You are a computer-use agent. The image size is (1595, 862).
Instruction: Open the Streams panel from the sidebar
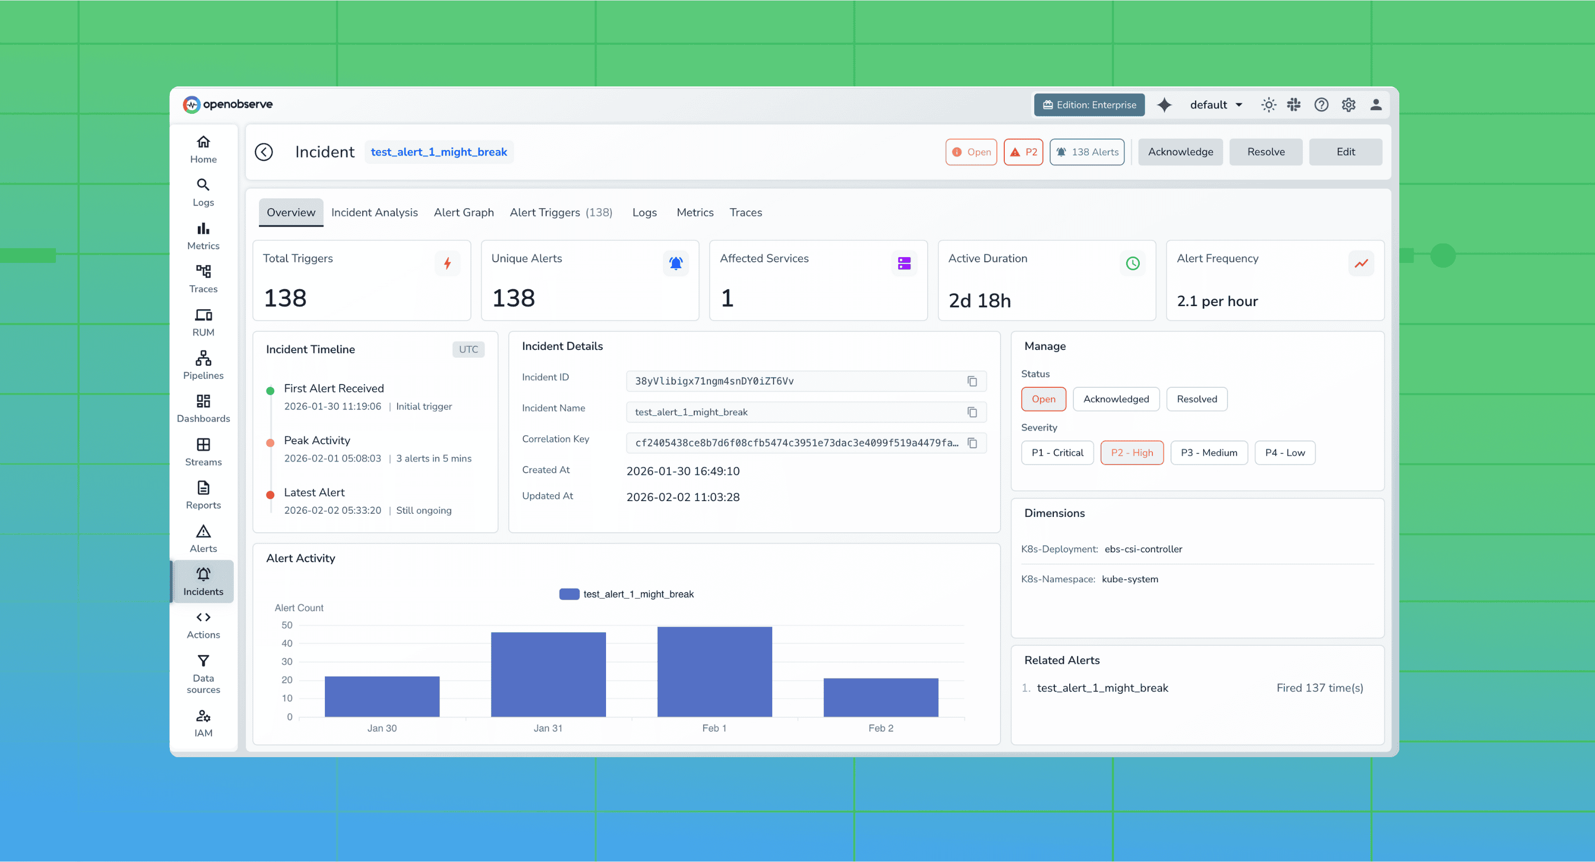click(203, 452)
